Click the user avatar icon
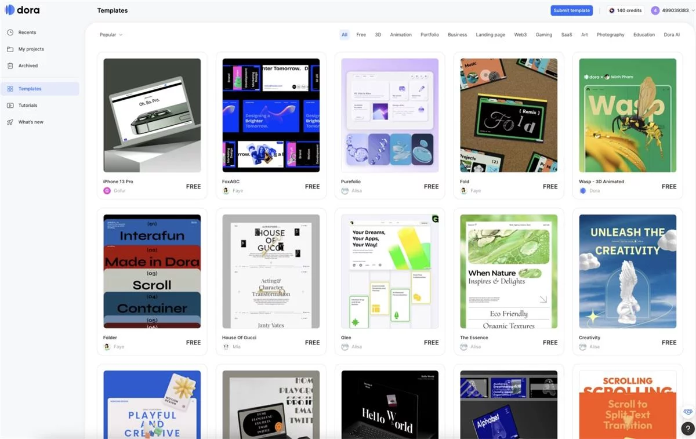Viewport: 696px width, 439px height. point(655,10)
